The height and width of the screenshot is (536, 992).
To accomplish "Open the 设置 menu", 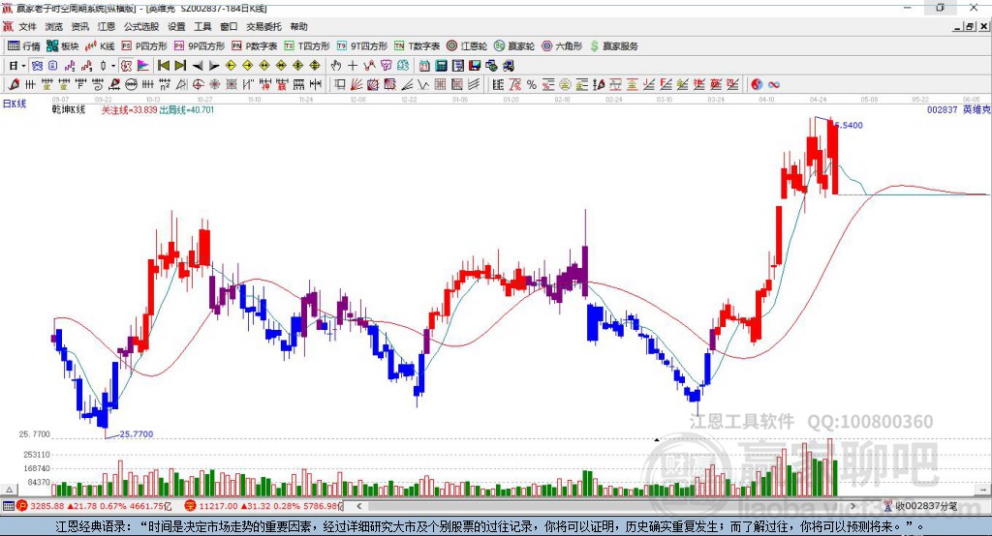I will click(176, 26).
